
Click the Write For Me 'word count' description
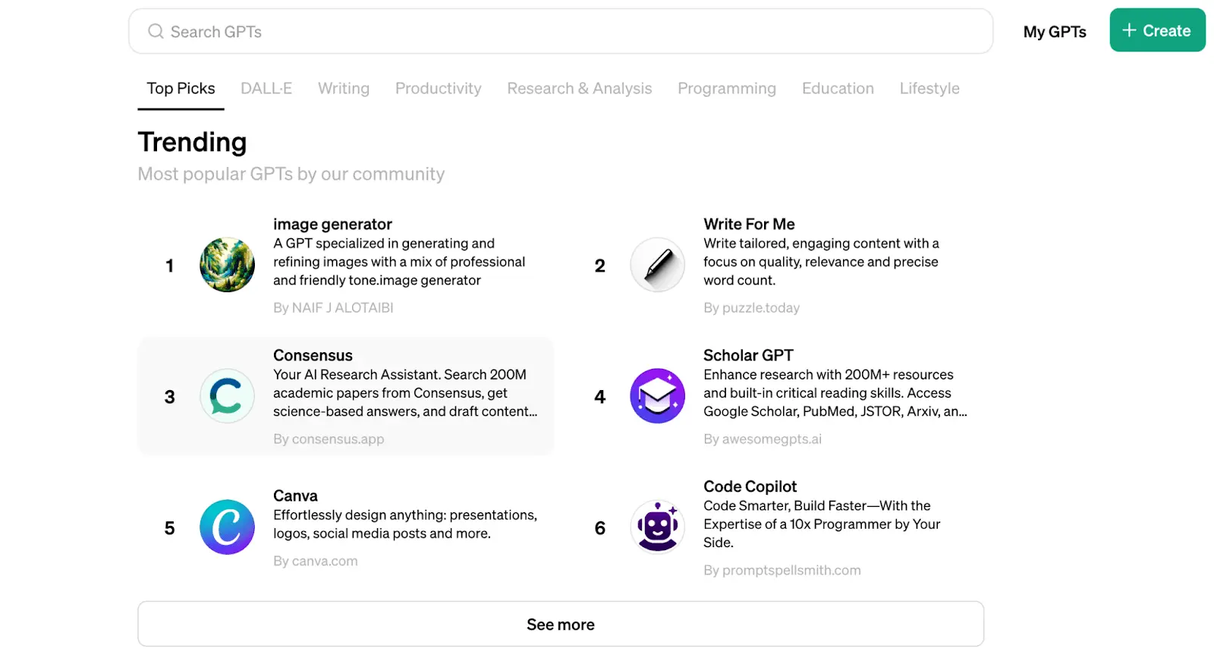[821, 261]
